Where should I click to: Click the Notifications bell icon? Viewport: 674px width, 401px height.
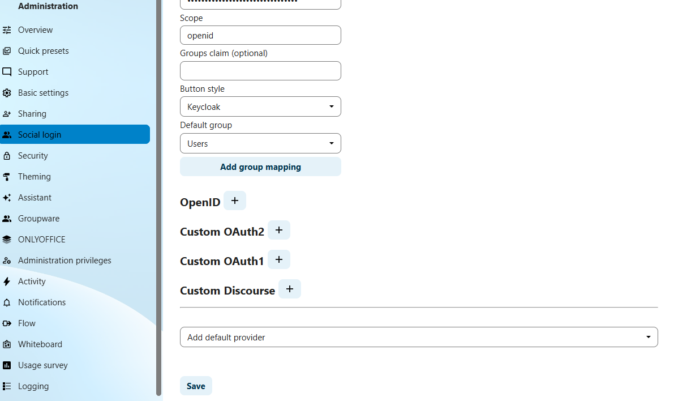pos(7,302)
